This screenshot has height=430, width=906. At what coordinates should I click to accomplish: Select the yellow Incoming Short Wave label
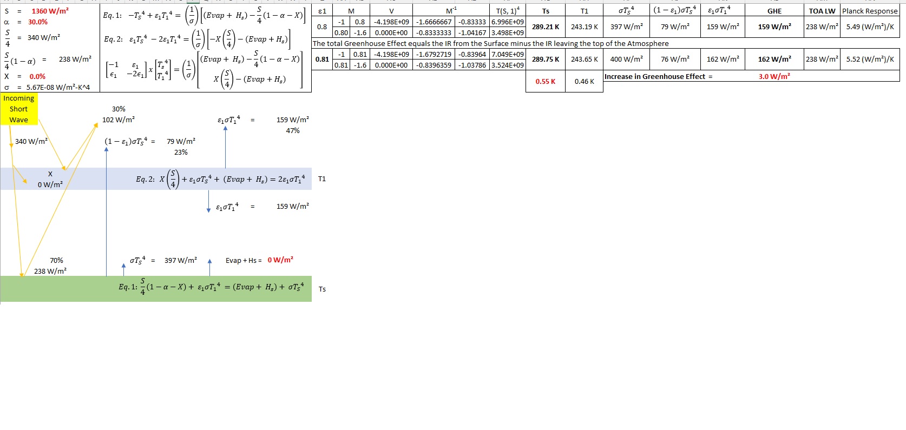pos(19,109)
